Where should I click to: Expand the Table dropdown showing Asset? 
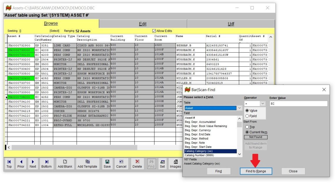239,108
